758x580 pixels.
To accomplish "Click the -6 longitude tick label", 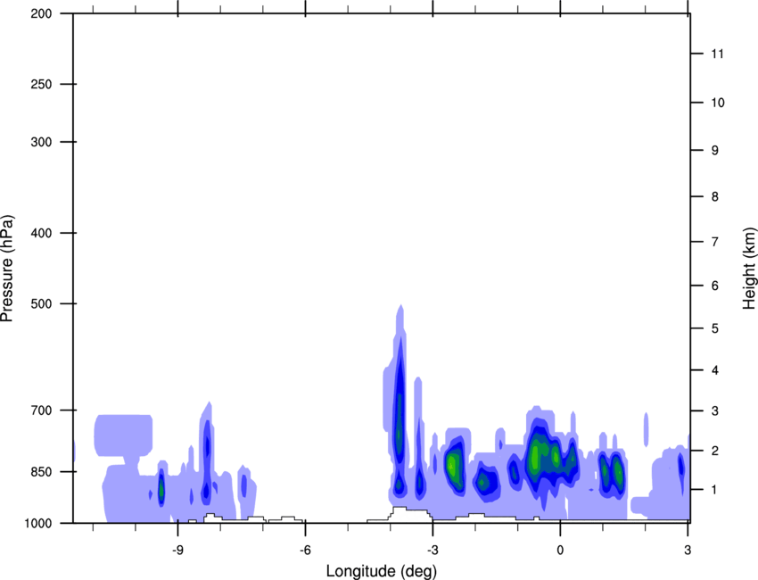I will click(x=305, y=551).
